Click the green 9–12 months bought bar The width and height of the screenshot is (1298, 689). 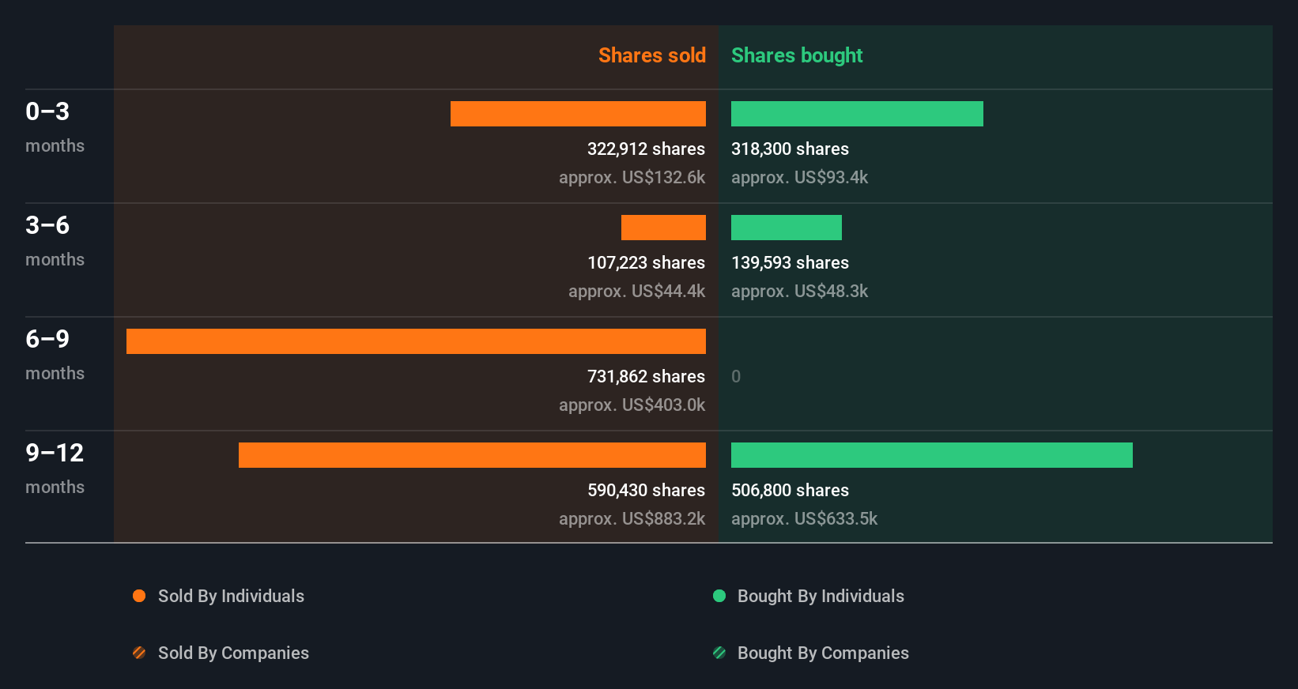click(x=932, y=455)
